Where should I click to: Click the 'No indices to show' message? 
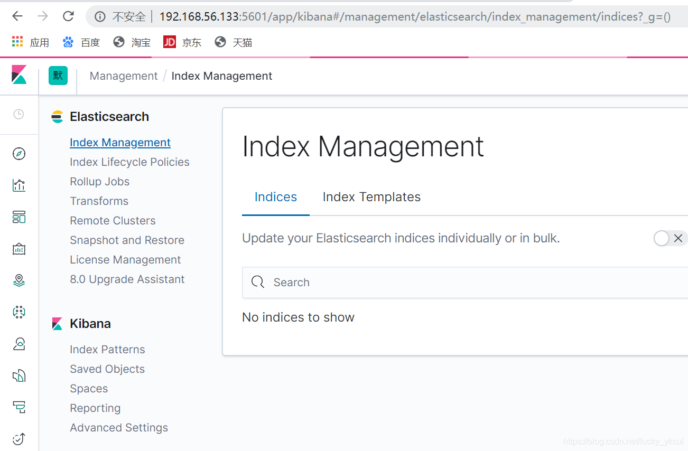click(x=298, y=317)
